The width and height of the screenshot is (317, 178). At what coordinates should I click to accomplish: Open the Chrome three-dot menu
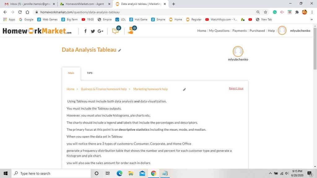(312, 12)
